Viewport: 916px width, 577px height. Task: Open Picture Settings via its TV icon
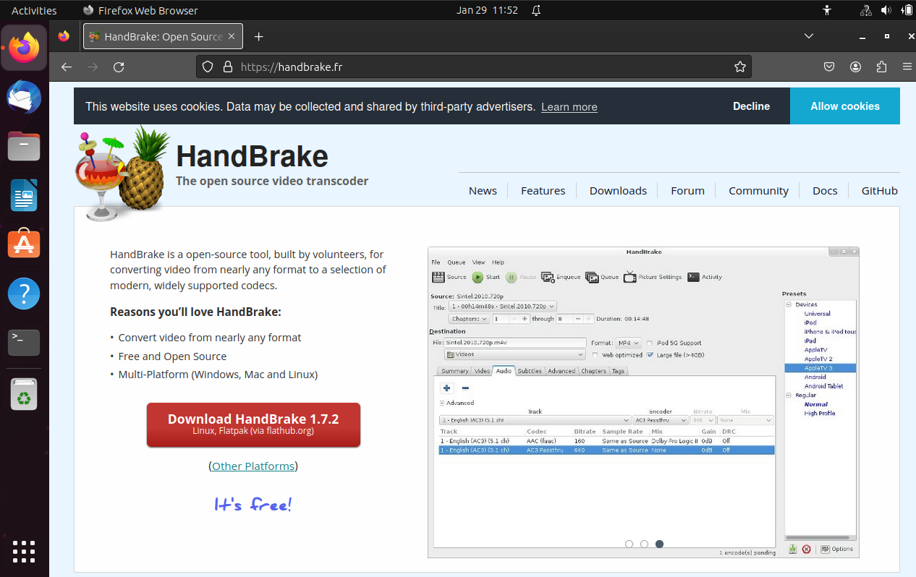pyautogui.click(x=629, y=277)
